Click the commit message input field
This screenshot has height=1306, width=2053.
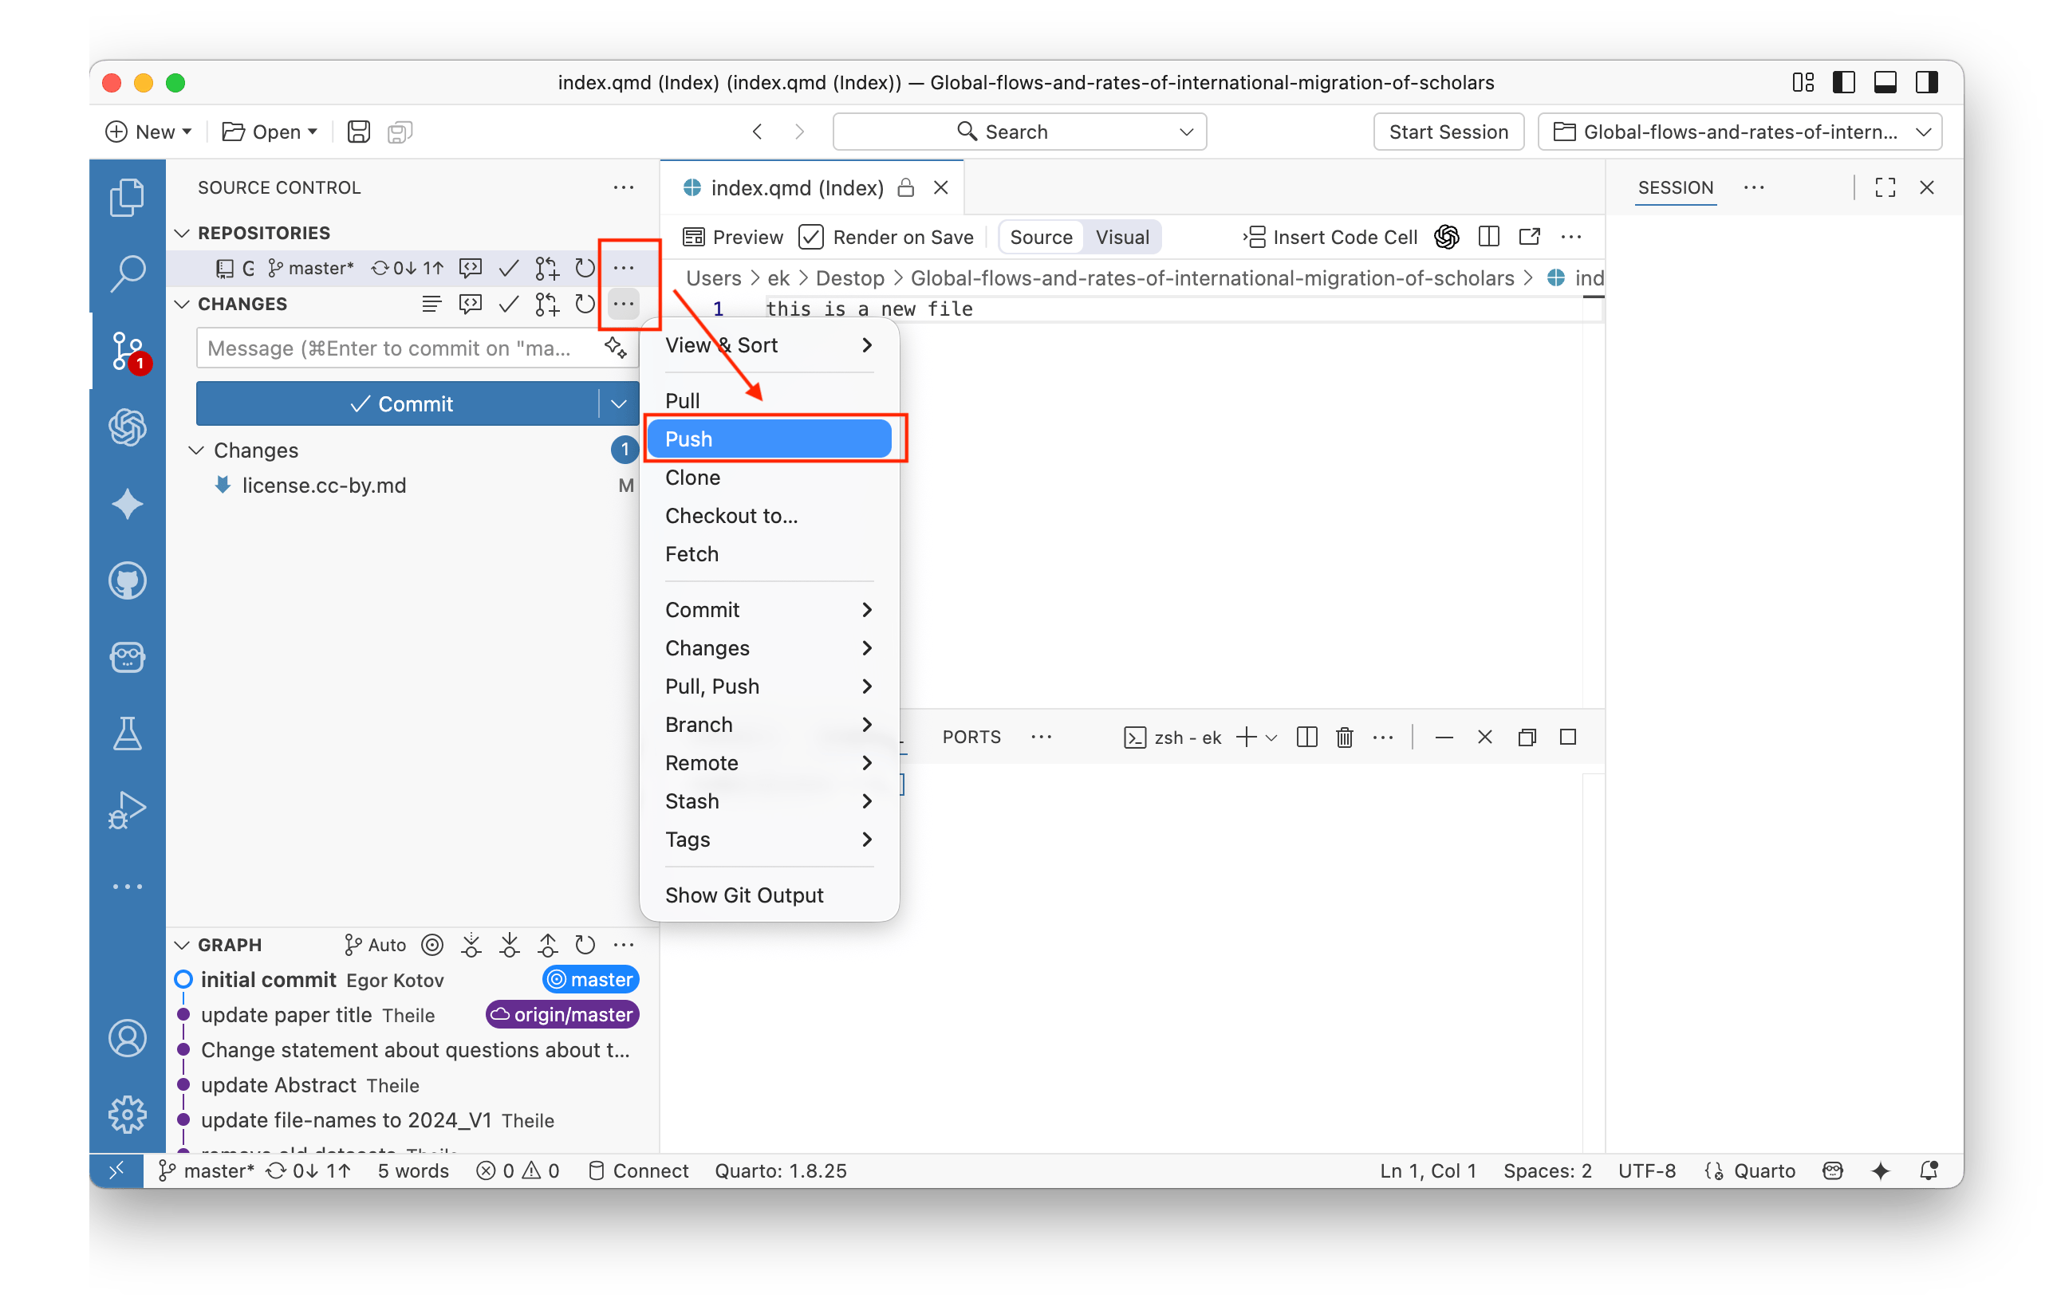click(x=392, y=348)
